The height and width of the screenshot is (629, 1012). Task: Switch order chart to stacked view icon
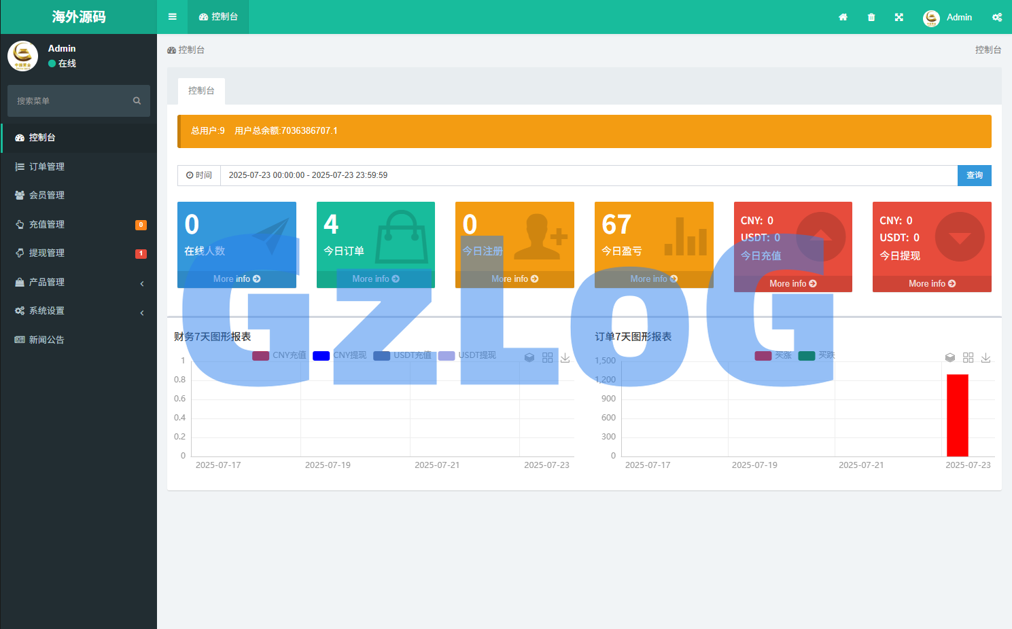click(x=950, y=357)
